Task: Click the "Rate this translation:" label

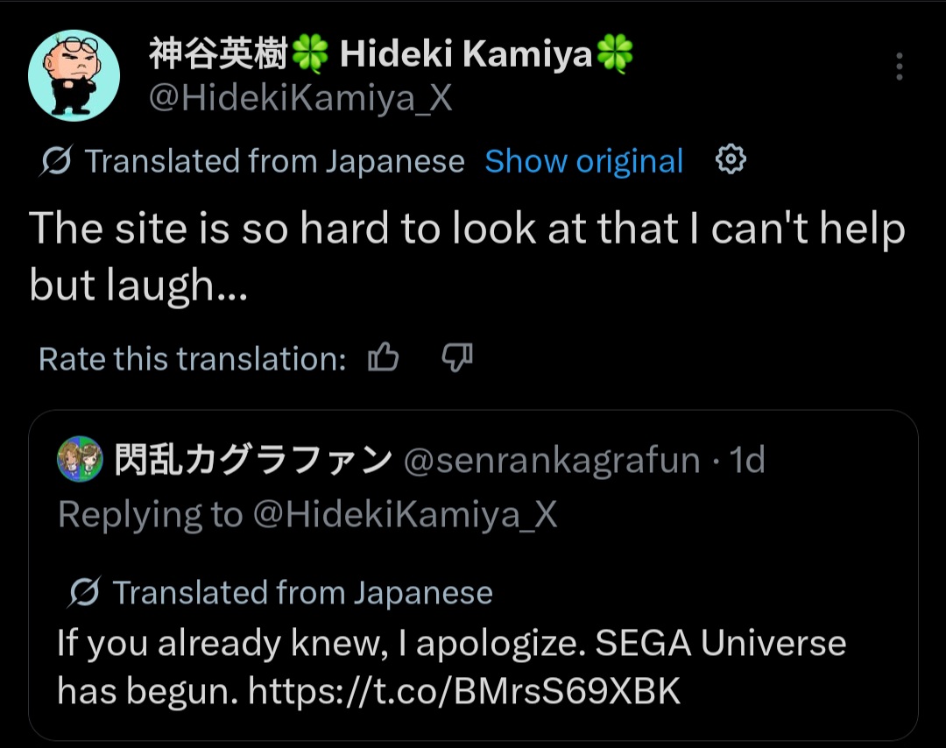Action: (193, 359)
